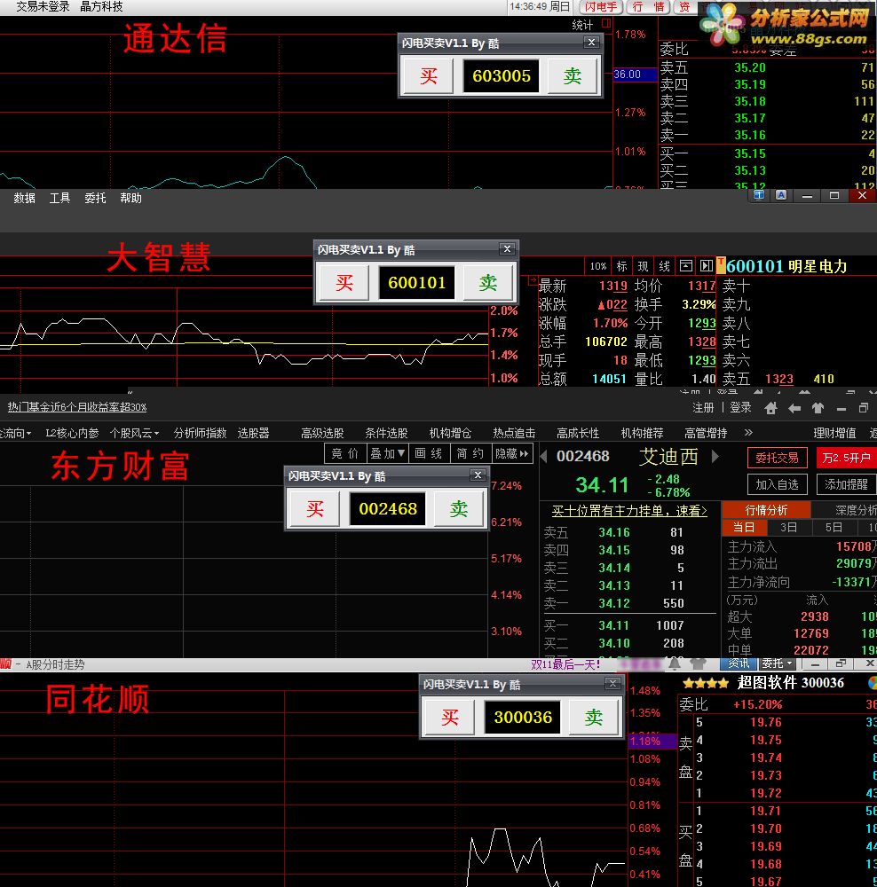This screenshot has height=887, width=877.
Task: Open the 工具 menu in 大智慧
Action: point(59,198)
